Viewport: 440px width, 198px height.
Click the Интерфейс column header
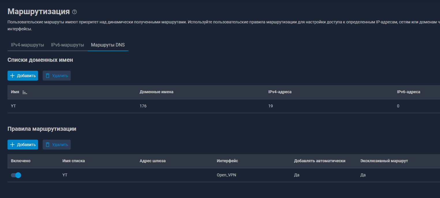pyautogui.click(x=227, y=161)
